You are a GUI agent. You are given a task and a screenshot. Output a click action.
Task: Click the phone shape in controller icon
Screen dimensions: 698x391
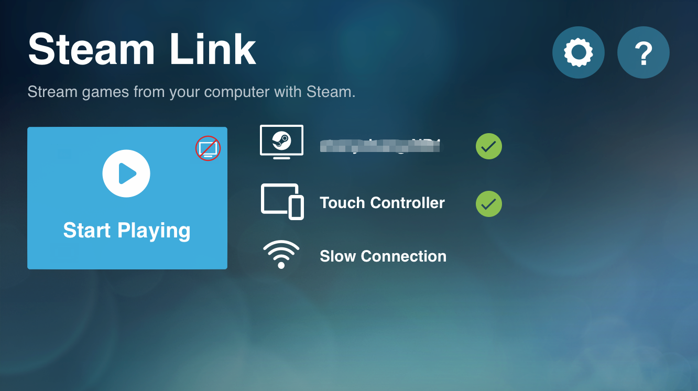(297, 208)
